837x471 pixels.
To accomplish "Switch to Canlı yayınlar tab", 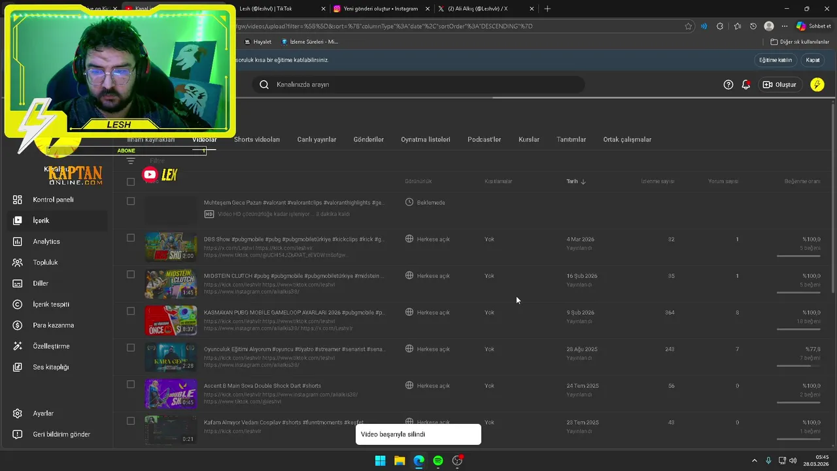I will 316,139.
